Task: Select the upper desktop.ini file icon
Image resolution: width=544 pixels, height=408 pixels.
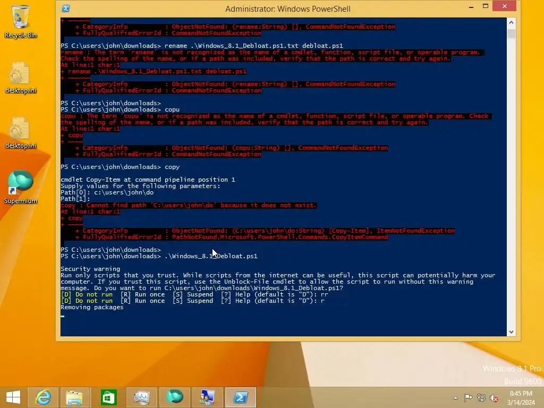Action: pyautogui.click(x=21, y=78)
